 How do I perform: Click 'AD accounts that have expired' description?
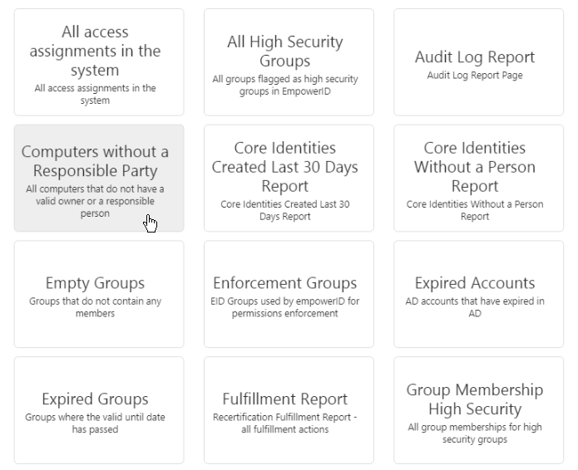pos(474,307)
